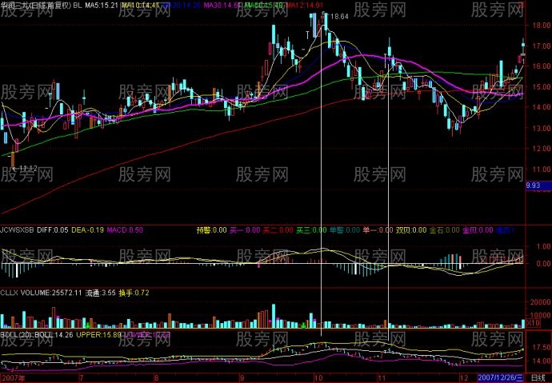Click the DIFF:0.05 value
The height and width of the screenshot is (383, 552).
(x=53, y=230)
